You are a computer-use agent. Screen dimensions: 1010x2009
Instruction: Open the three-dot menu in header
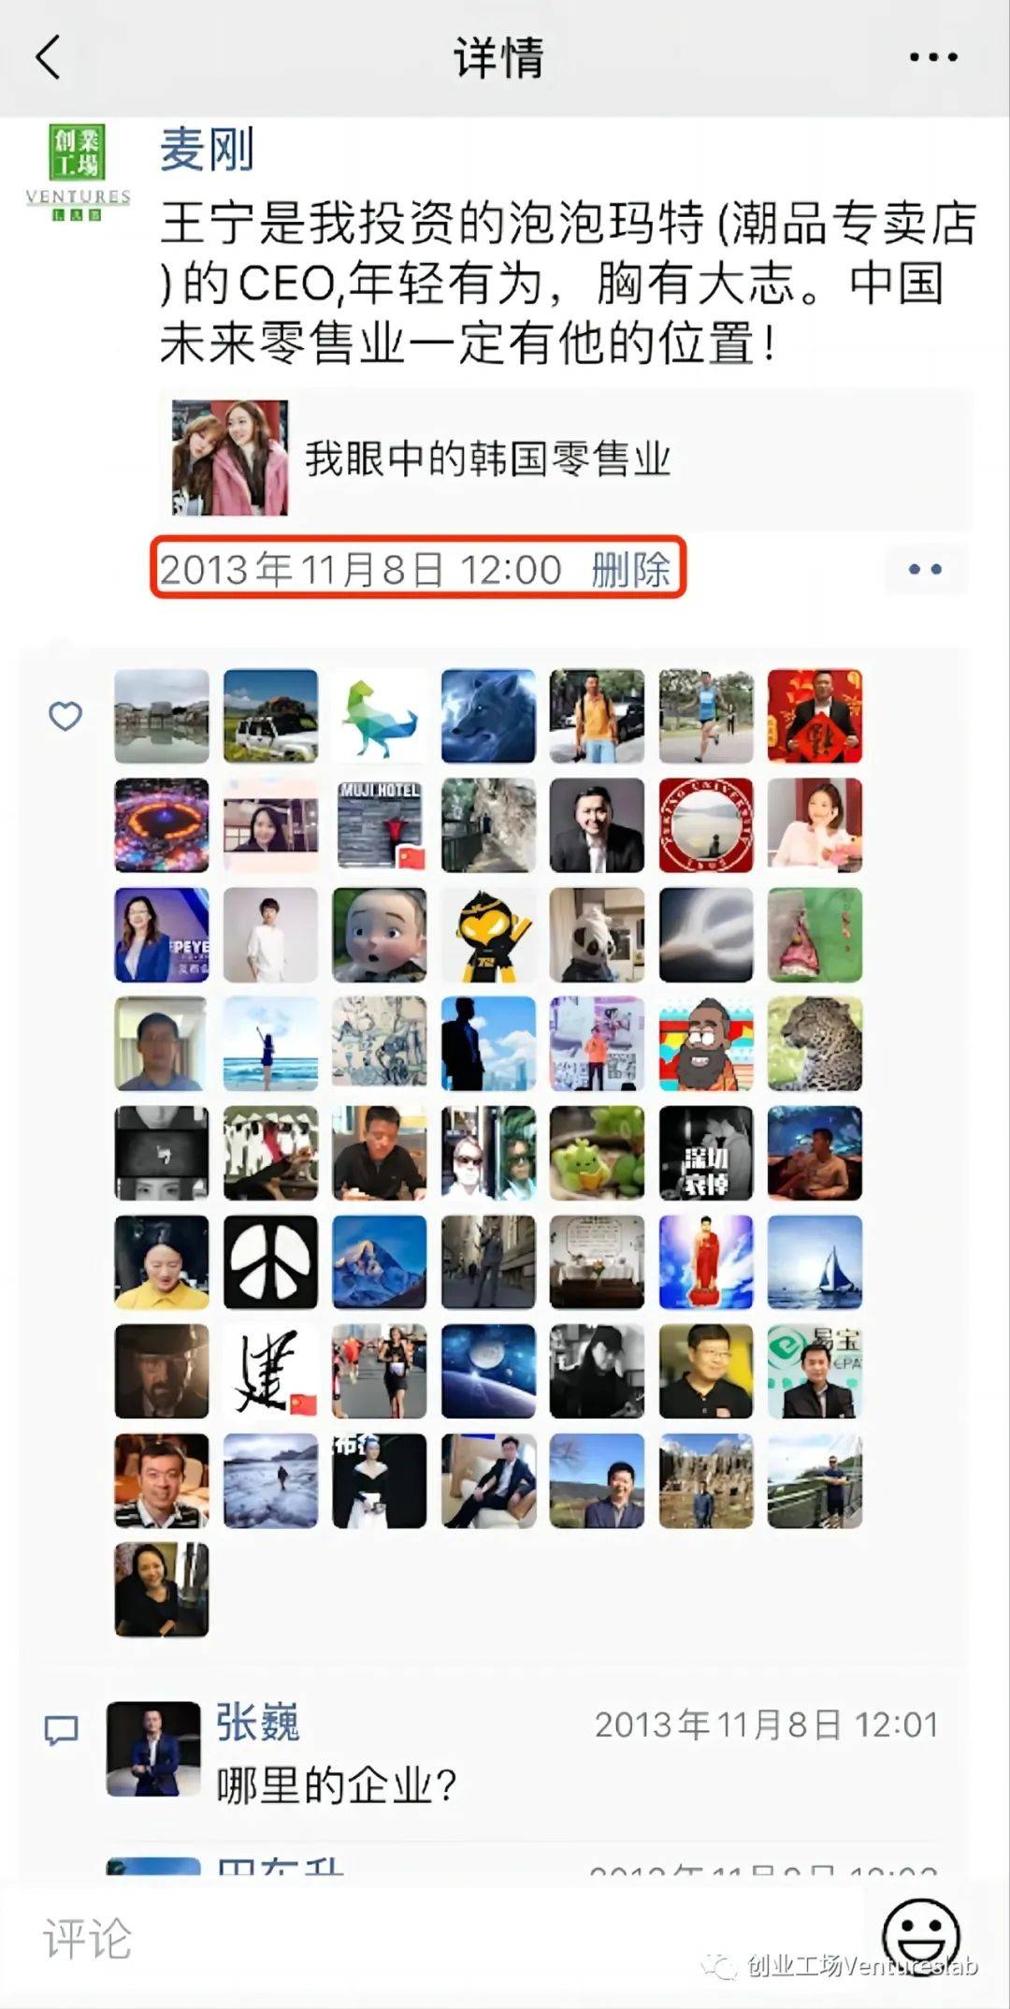tap(932, 57)
